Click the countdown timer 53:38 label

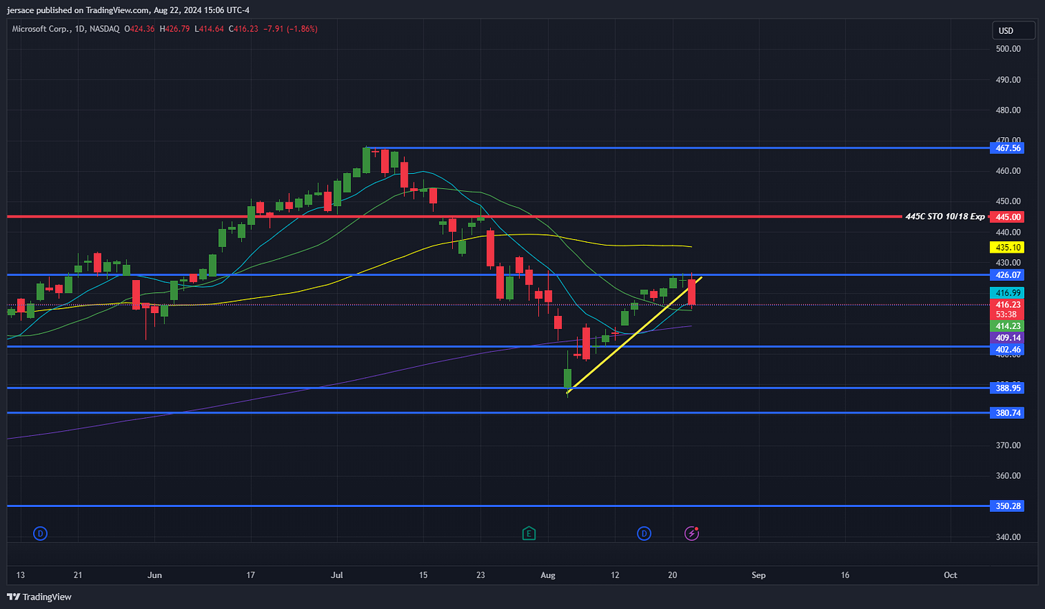1008,315
